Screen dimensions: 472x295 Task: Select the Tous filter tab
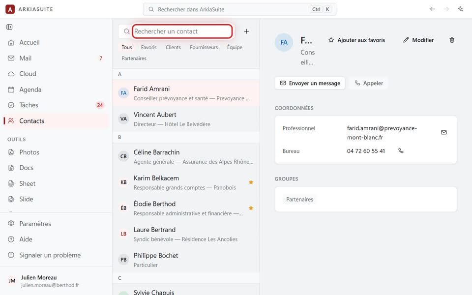[x=127, y=47]
